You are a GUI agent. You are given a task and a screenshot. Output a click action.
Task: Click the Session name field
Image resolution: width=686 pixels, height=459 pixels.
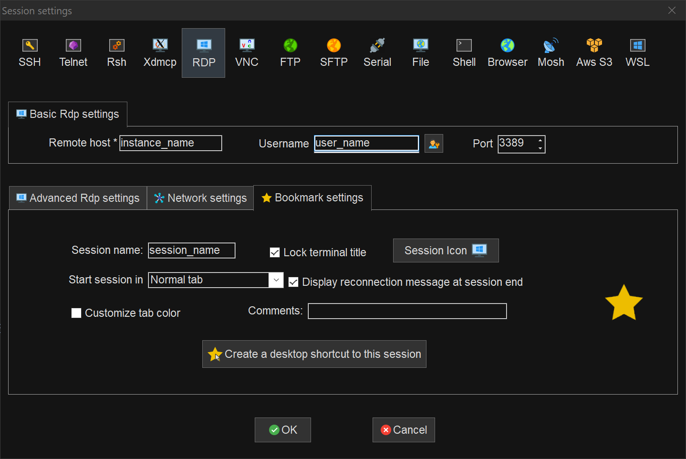click(x=192, y=250)
